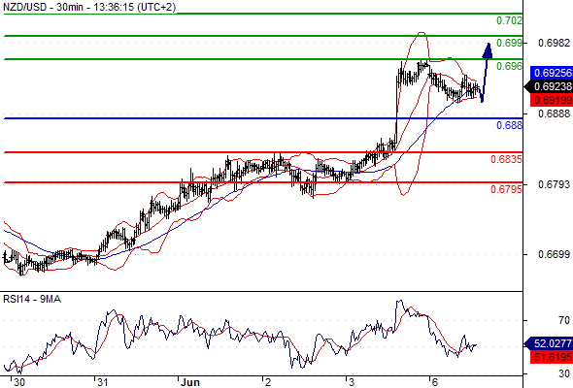Click the date label 3
The height and width of the screenshot is (388, 573).
(351, 382)
